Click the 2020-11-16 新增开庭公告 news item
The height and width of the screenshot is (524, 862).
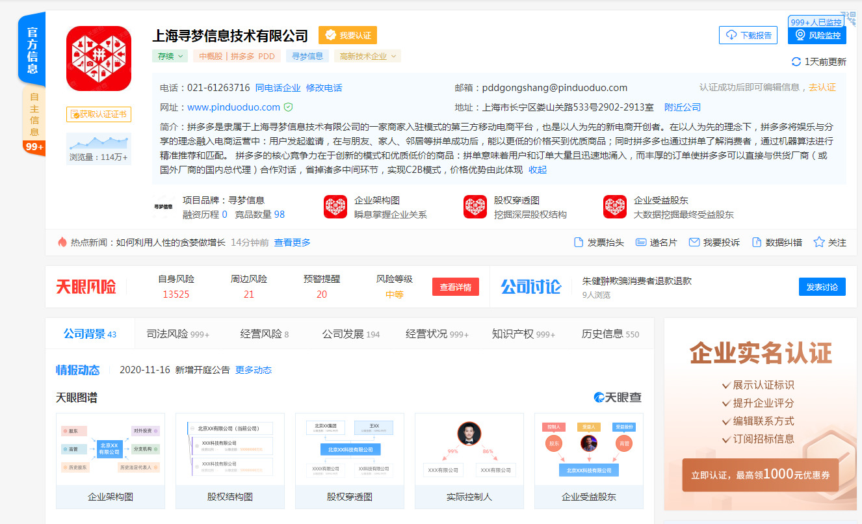click(175, 370)
